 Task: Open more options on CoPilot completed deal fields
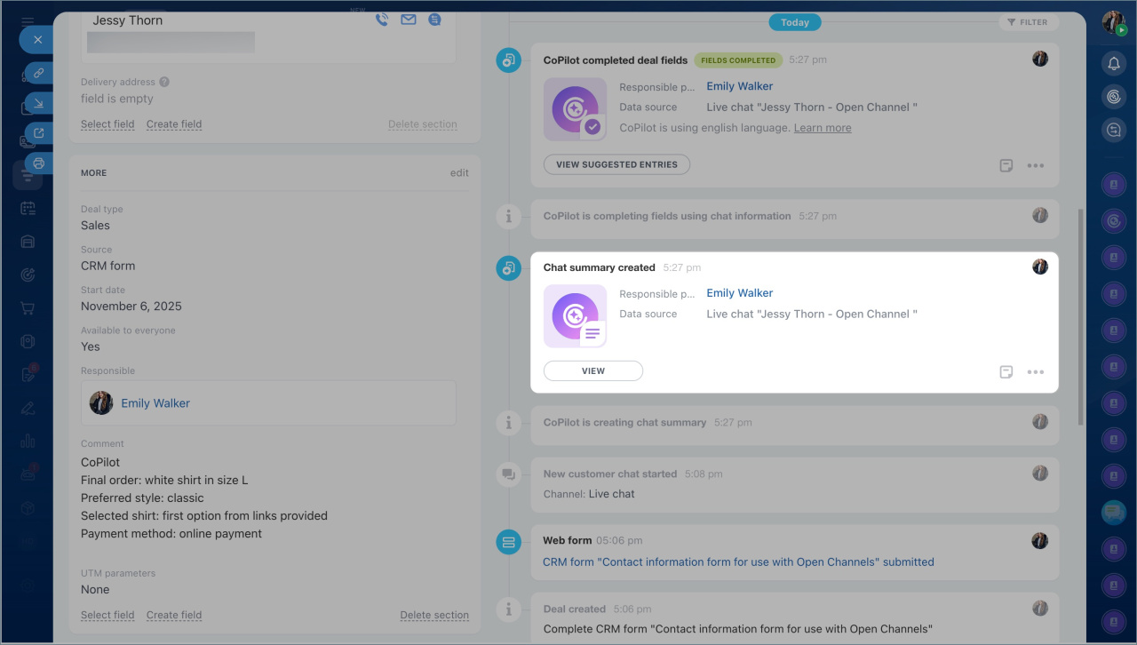click(1035, 165)
